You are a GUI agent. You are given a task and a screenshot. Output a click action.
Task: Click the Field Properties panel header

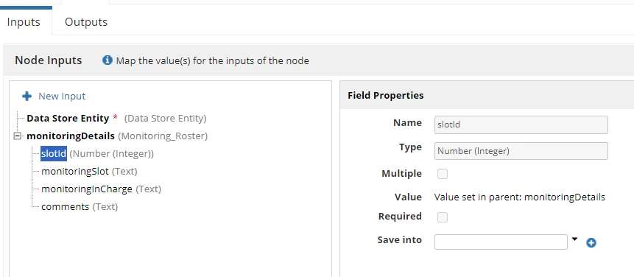[487, 96]
